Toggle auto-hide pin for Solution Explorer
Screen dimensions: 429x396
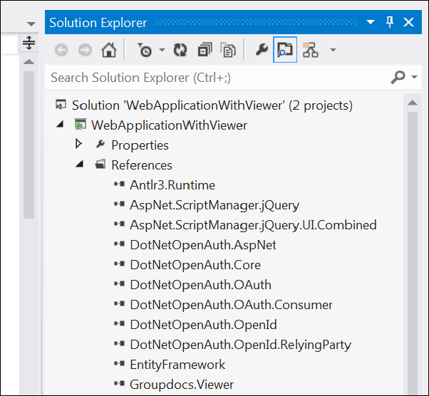[x=390, y=22]
